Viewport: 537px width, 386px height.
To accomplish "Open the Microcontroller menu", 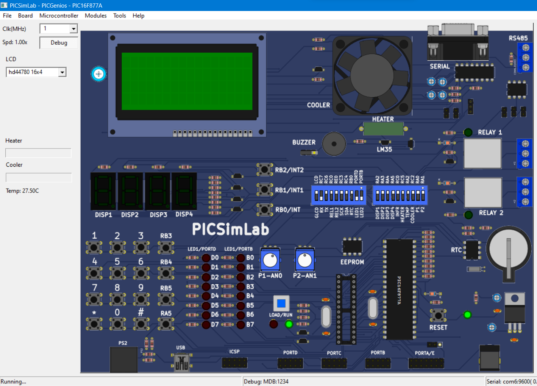I will [x=59, y=16].
